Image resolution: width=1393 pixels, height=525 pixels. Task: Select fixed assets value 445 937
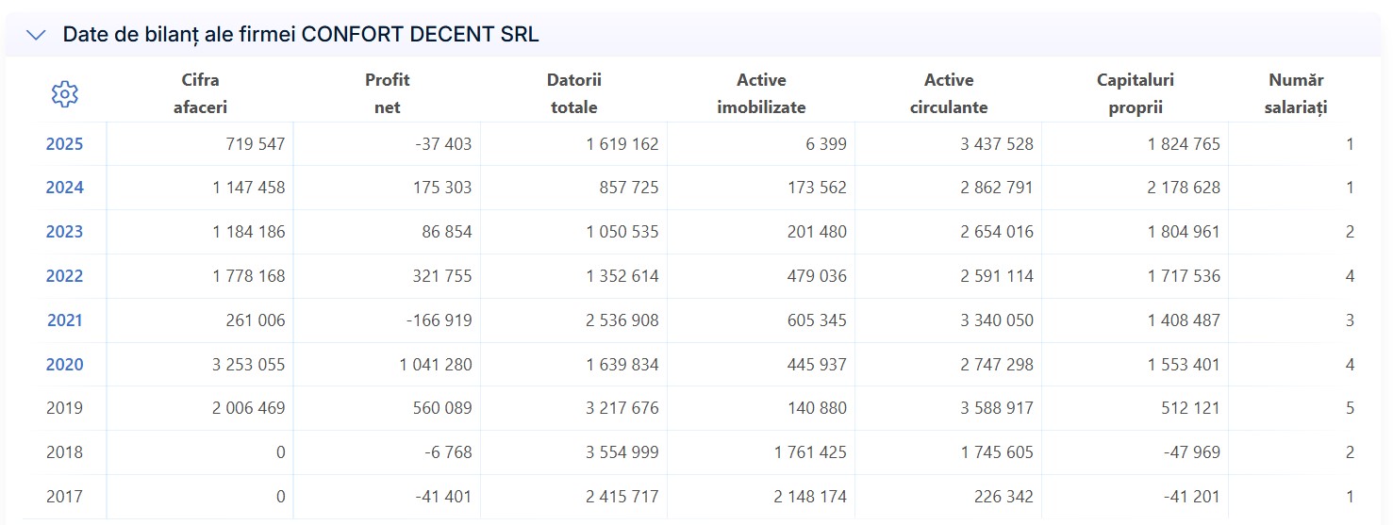pyautogui.click(x=817, y=365)
